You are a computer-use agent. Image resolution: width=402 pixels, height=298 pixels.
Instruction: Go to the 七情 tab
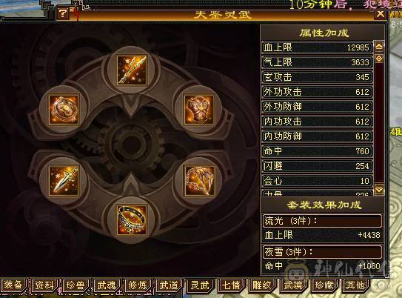pyautogui.click(x=231, y=285)
